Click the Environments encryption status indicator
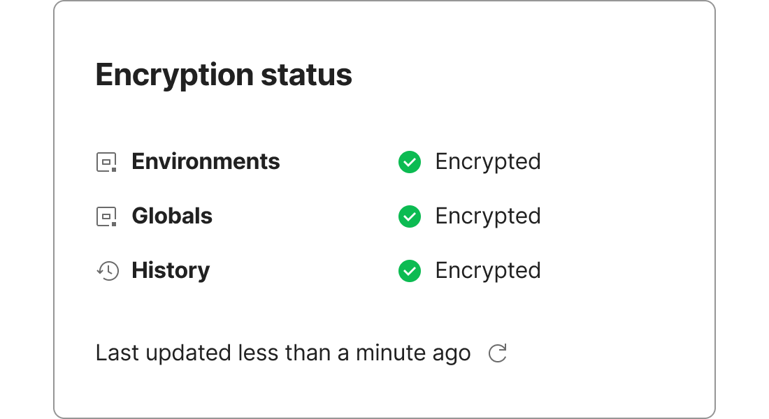The image size is (769, 419). pyautogui.click(x=409, y=161)
